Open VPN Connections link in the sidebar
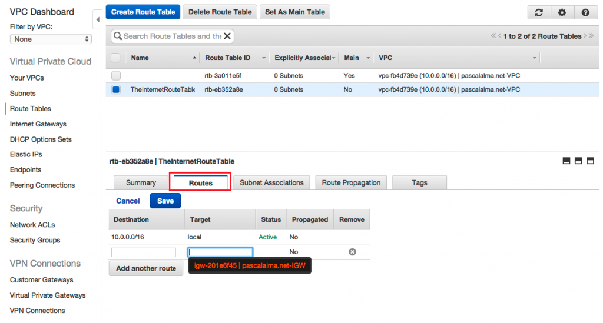Screen dimensions: 603x323 point(37,311)
